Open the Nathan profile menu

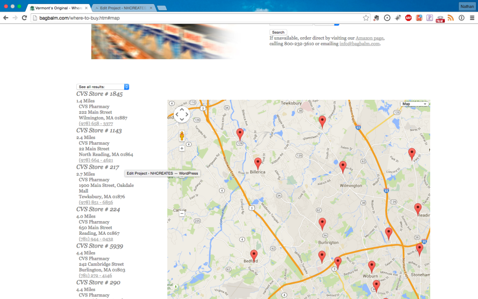pos(467,7)
